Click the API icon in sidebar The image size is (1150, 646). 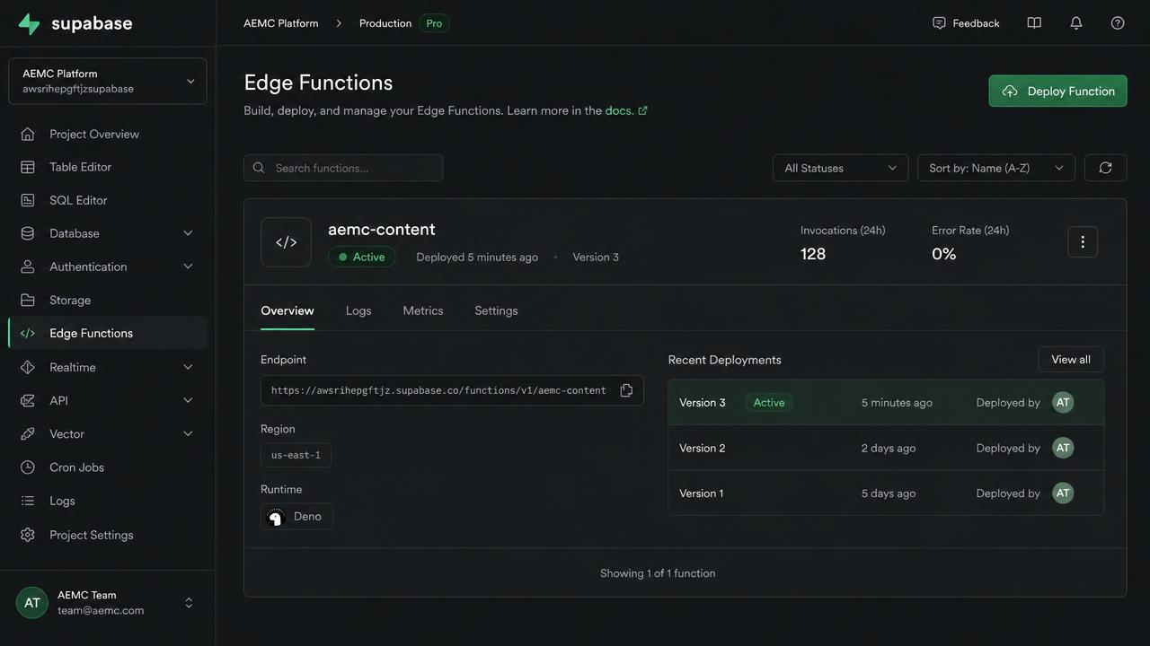point(28,400)
